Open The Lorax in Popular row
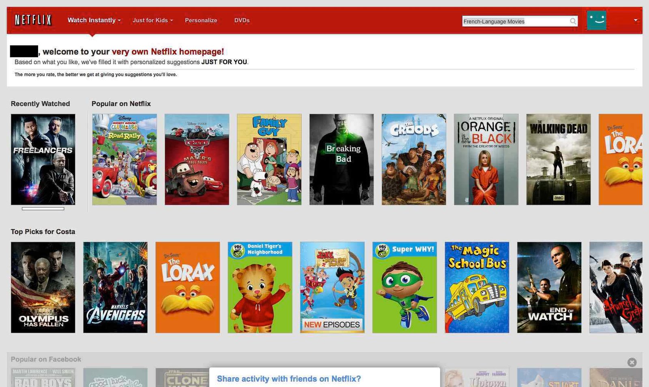Viewport: 649px width, 387px height. tap(621, 159)
